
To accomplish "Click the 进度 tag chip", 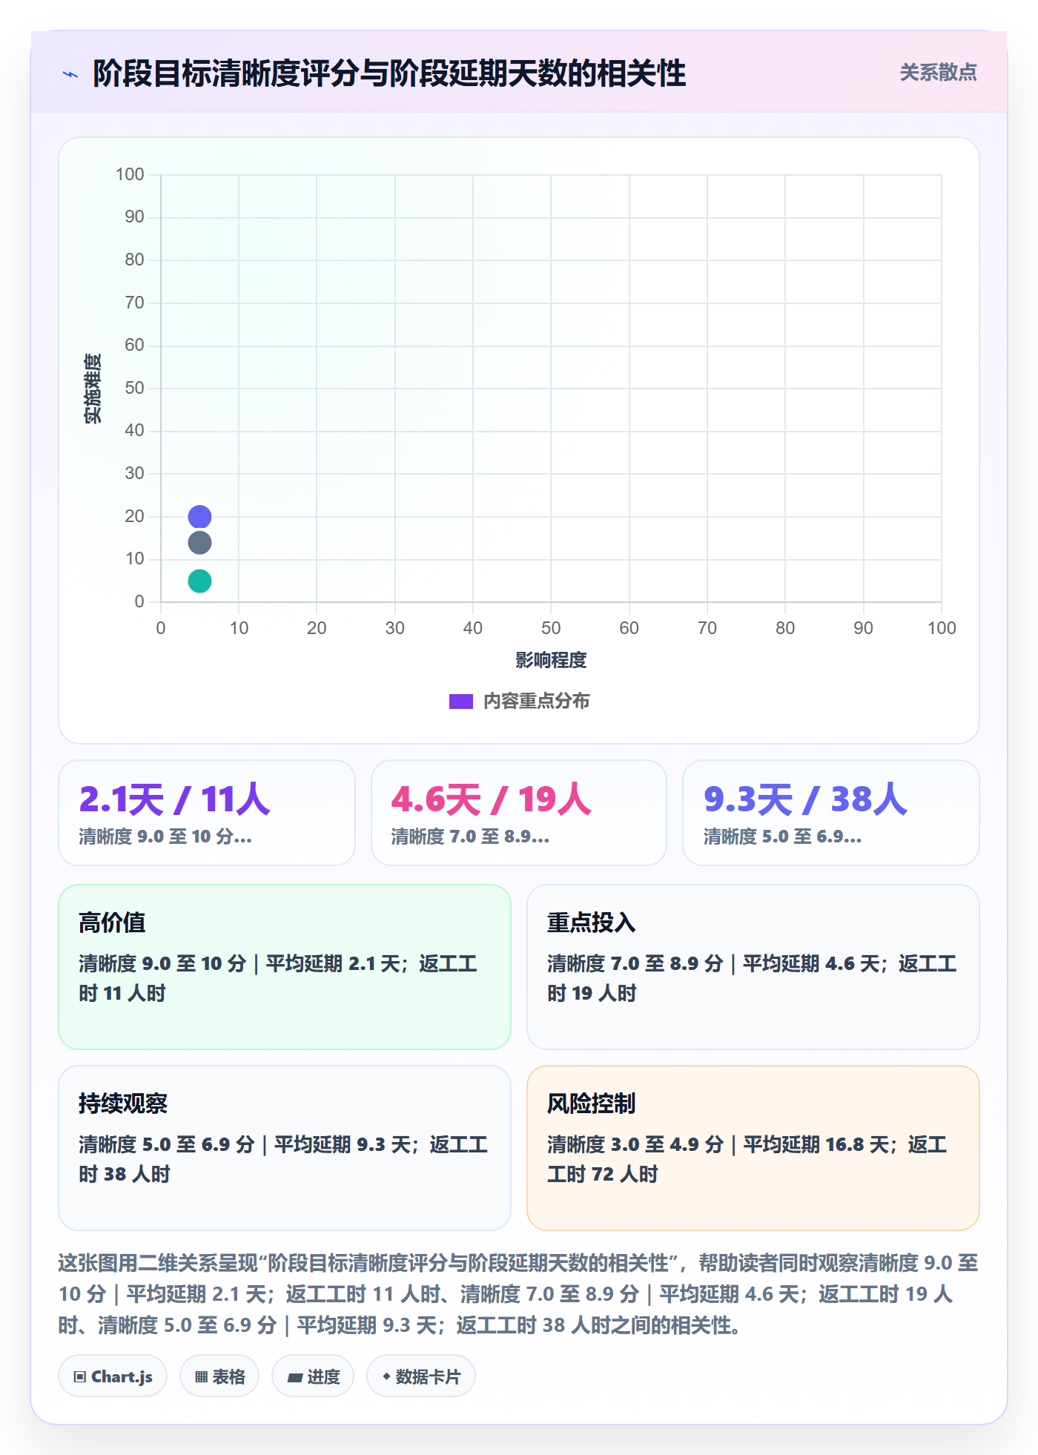I will (313, 1376).
